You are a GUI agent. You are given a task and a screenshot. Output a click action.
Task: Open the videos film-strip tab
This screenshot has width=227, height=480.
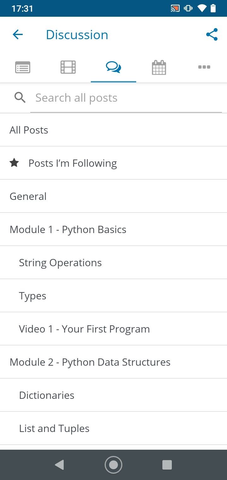coord(68,67)
